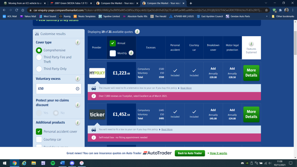This screenshot has width=297, height=167.
Task: Open Features Explained info panel
Action: point(251,48)
